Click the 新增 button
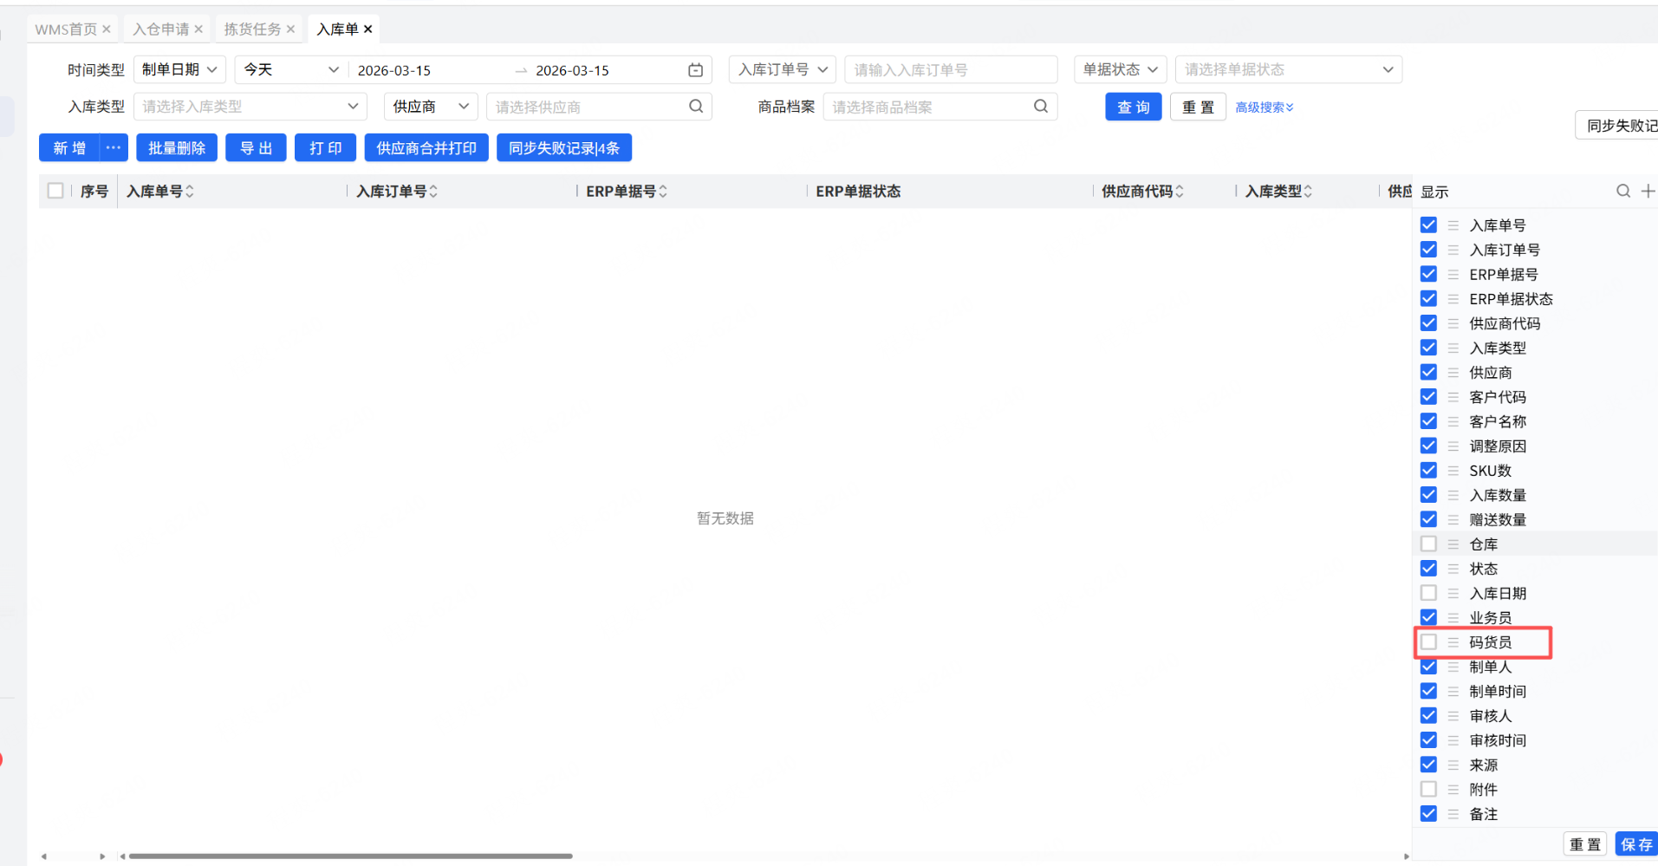The width and height of the screenshot is (1658, 866). click(69, 148)
